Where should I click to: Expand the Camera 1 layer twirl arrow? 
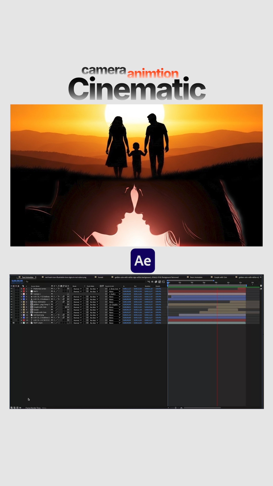click(21, 294)
